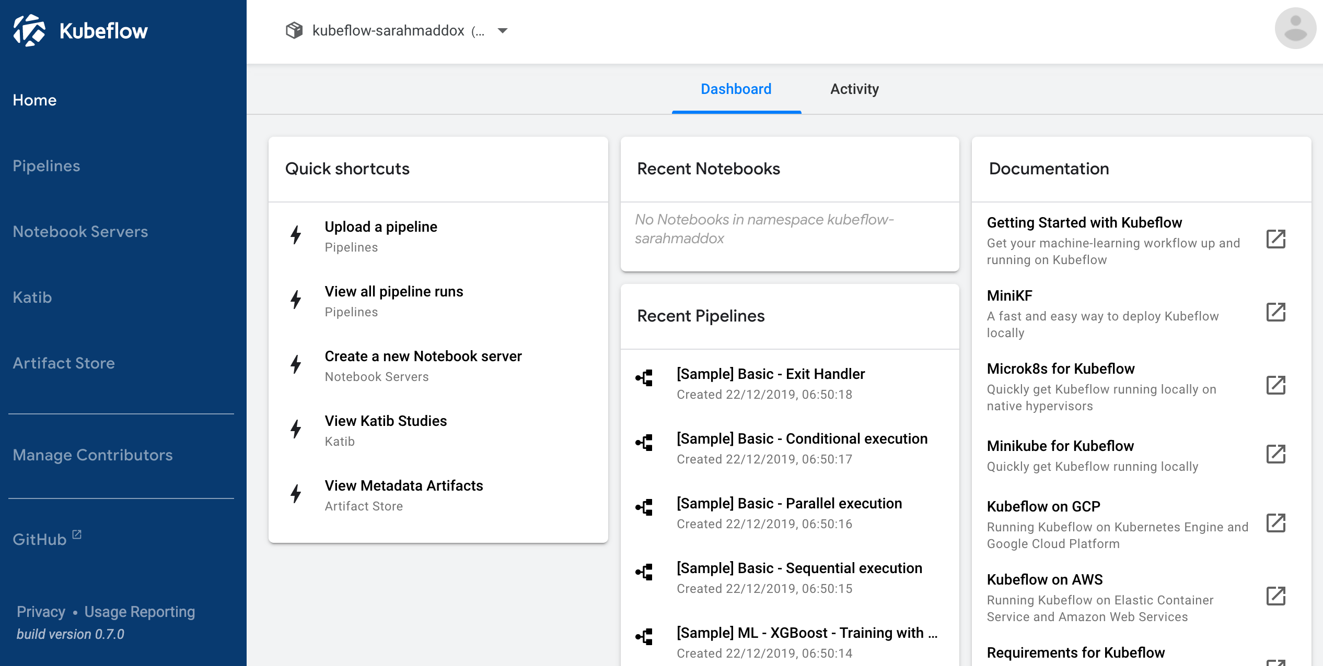This screenshot has width=1323, height=666.
Task: Click the View Metadata Artifacts lightning icon
Action: 296,494
